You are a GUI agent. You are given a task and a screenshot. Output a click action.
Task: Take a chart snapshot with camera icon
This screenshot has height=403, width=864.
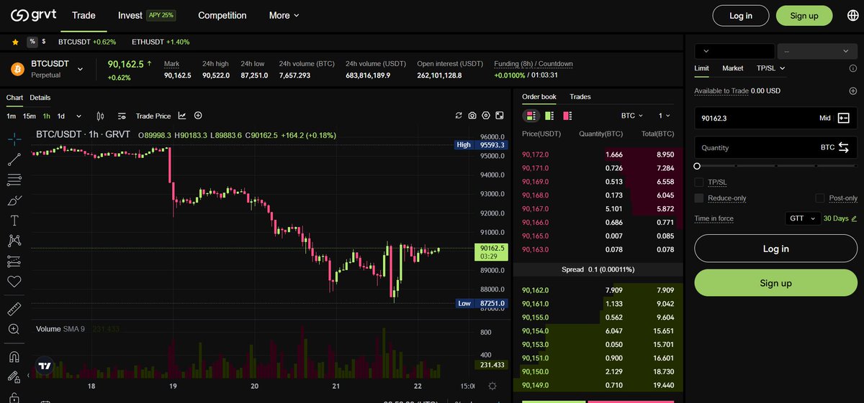[x=472, y=116]
